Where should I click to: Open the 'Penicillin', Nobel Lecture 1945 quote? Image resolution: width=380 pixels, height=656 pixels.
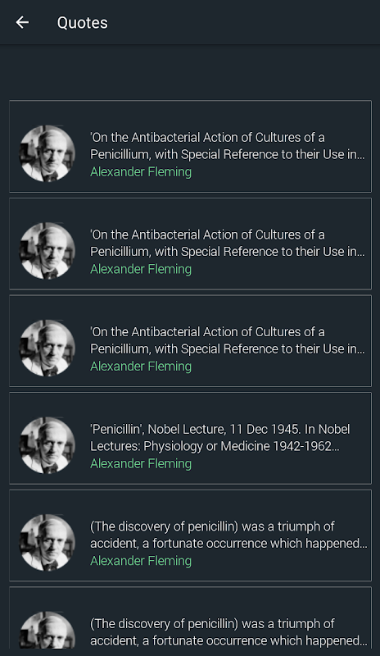point(190,438)
